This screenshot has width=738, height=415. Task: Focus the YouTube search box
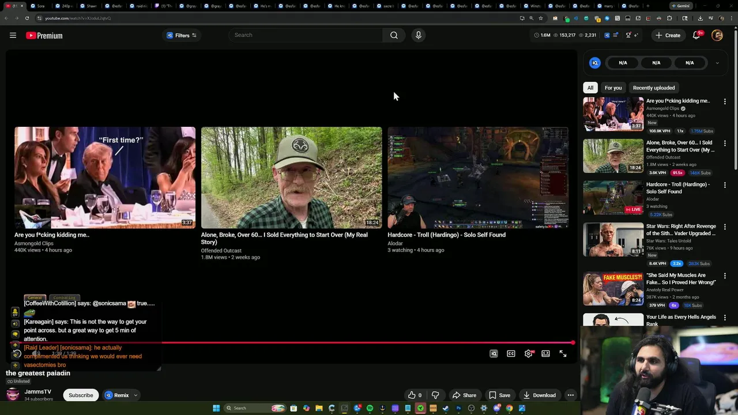click(x=306, y=35)
